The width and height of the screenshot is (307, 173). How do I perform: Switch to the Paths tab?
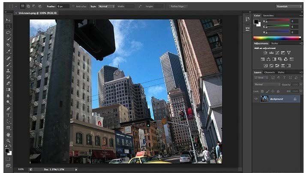281,72
